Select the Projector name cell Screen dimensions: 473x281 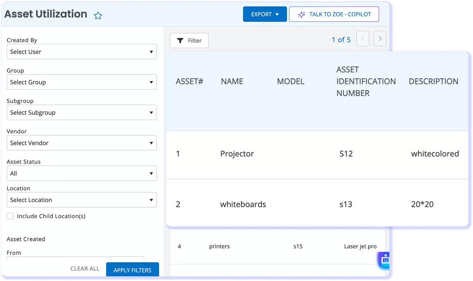click(x=237, y=154)
